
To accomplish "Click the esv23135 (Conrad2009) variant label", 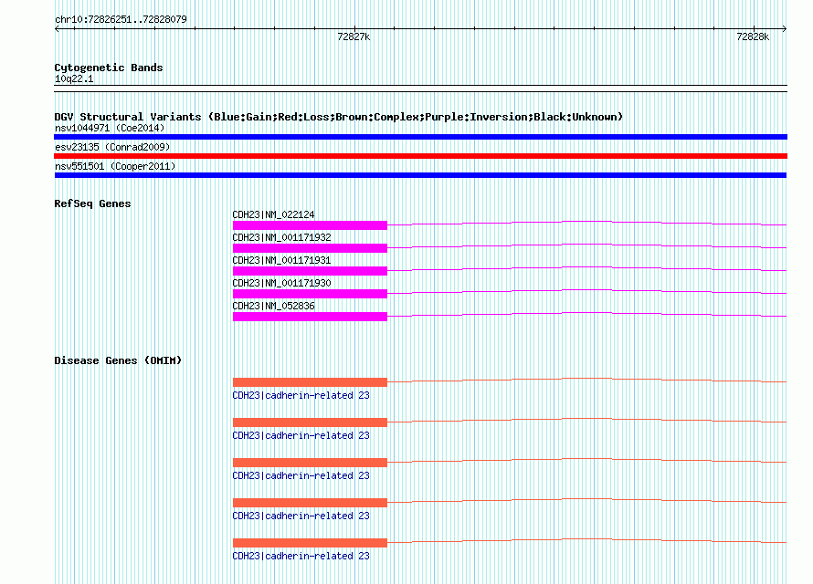I will [112, 147].
